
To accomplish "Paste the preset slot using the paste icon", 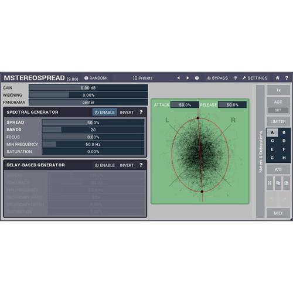I will click(x=287, y=183).
